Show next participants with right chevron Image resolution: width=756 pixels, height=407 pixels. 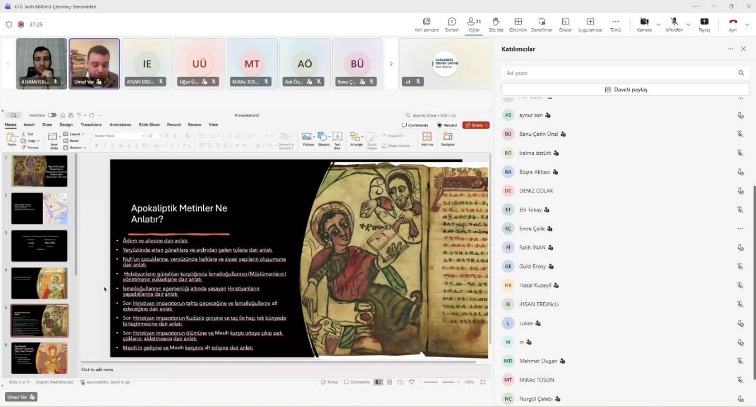tap(391, 64)
